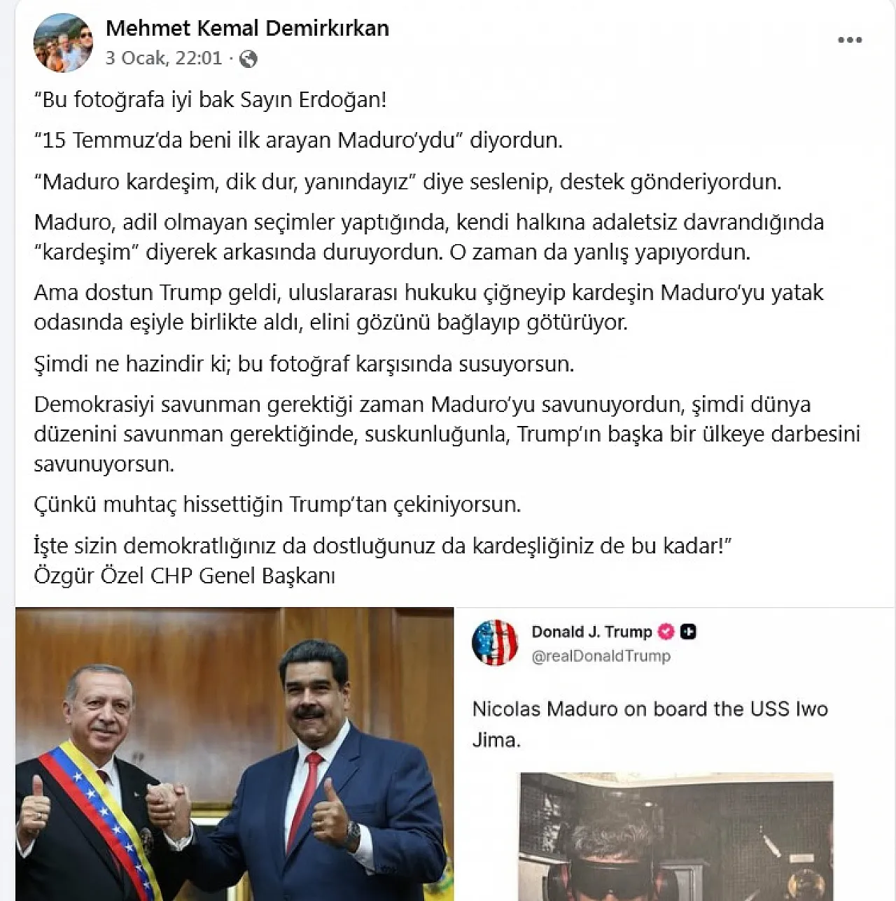The width and height of the screenshot is (896, 901).
Task: Click the pink verified badge icon
Action: click(666, 632)
